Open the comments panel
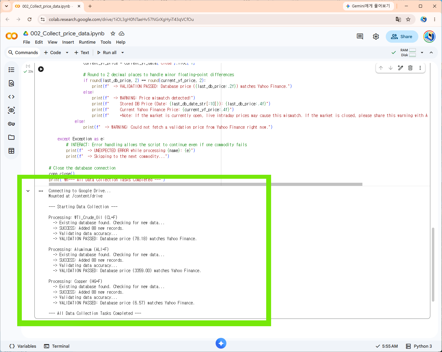This screenshot has height=352, width=442. (x=360, y=37)
